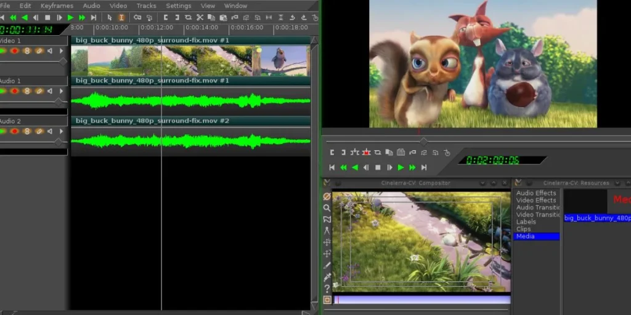The image size is (631, 315).
Task: Show meters icon in viewer toolbar
Action: pos(401,153)
